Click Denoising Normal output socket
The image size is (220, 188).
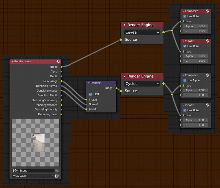point(61,86)
